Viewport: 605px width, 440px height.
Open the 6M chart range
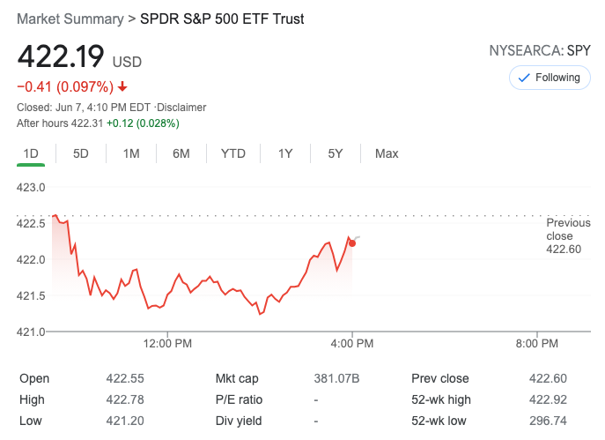pos(181,153)
